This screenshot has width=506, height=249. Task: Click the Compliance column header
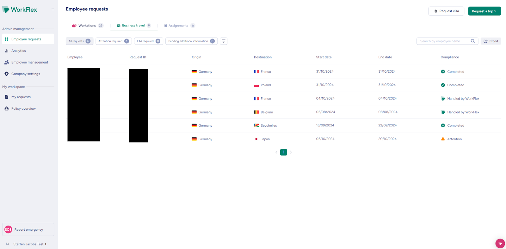coord(450,57)
